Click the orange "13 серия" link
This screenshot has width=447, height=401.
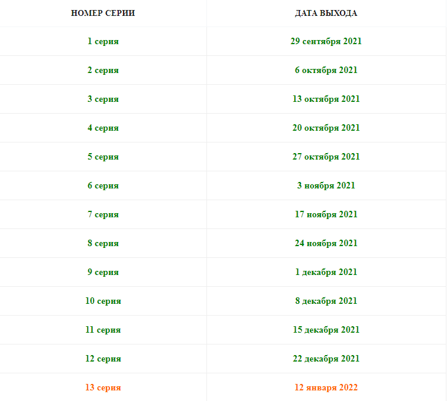click(x=103, y=387)
